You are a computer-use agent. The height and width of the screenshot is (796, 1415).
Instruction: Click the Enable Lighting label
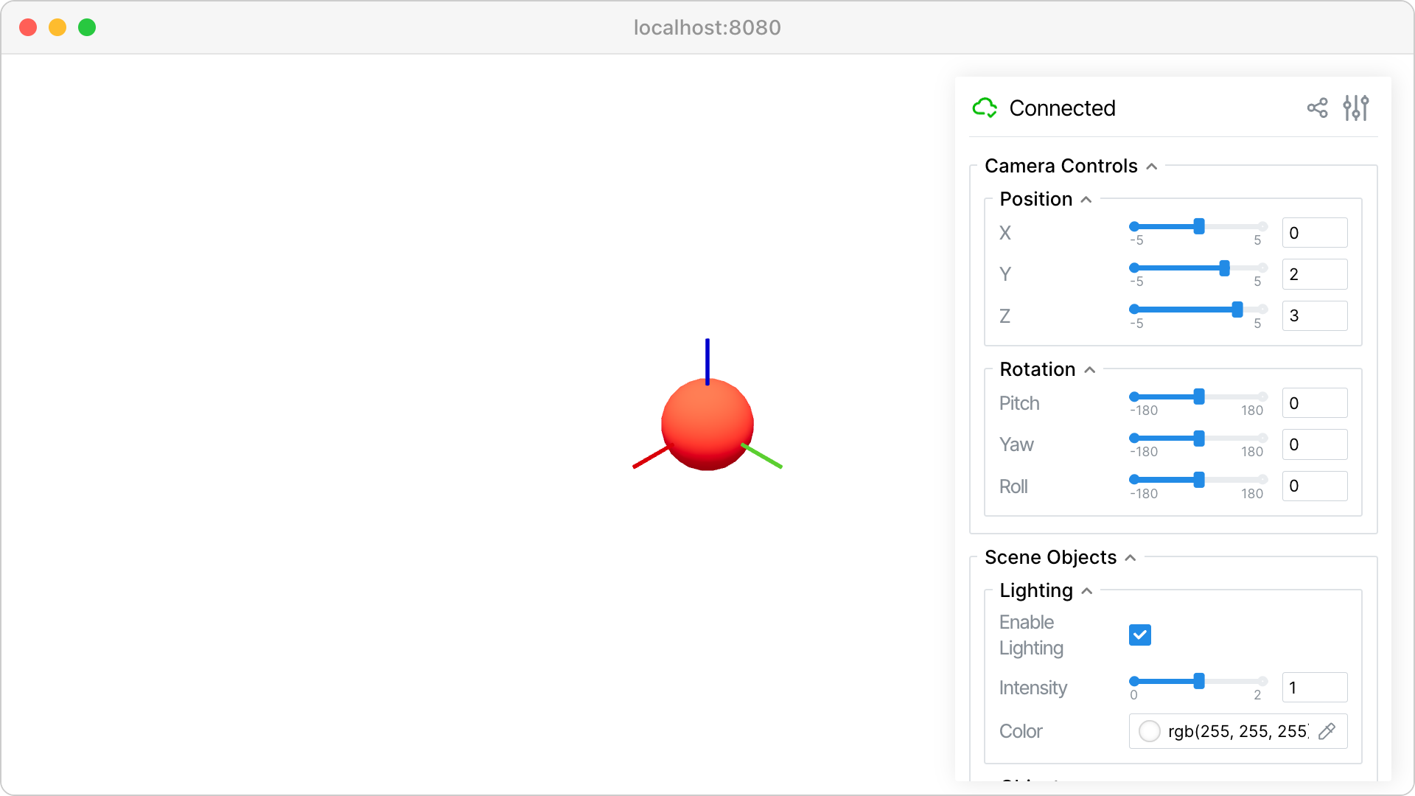click(x=1032, y=635)
